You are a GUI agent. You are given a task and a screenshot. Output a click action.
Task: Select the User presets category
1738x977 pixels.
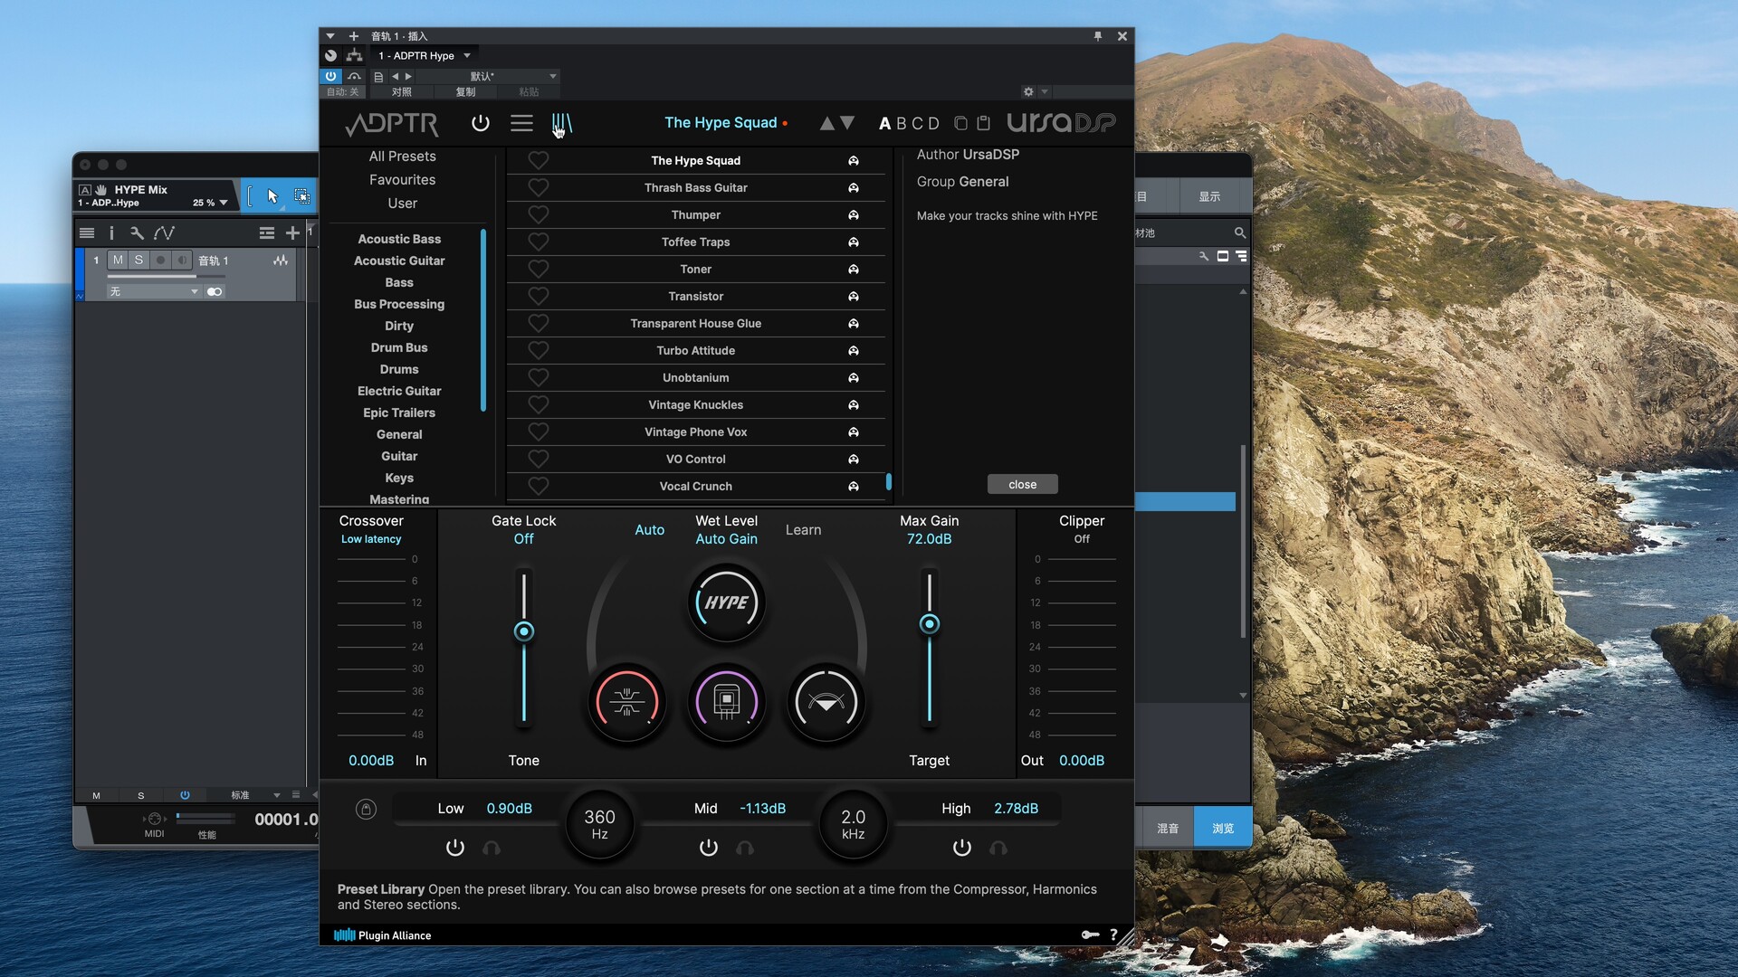pyautogui.click(x=403, y=204)
